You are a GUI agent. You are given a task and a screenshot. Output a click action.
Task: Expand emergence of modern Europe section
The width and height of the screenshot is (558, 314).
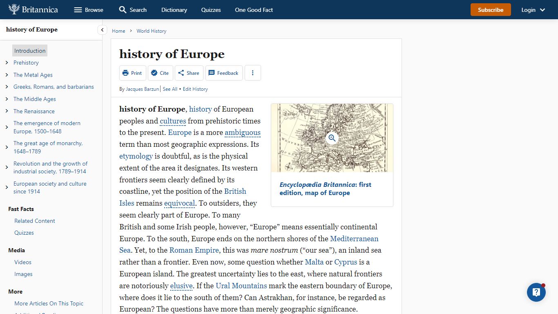(x=7, y=127)
